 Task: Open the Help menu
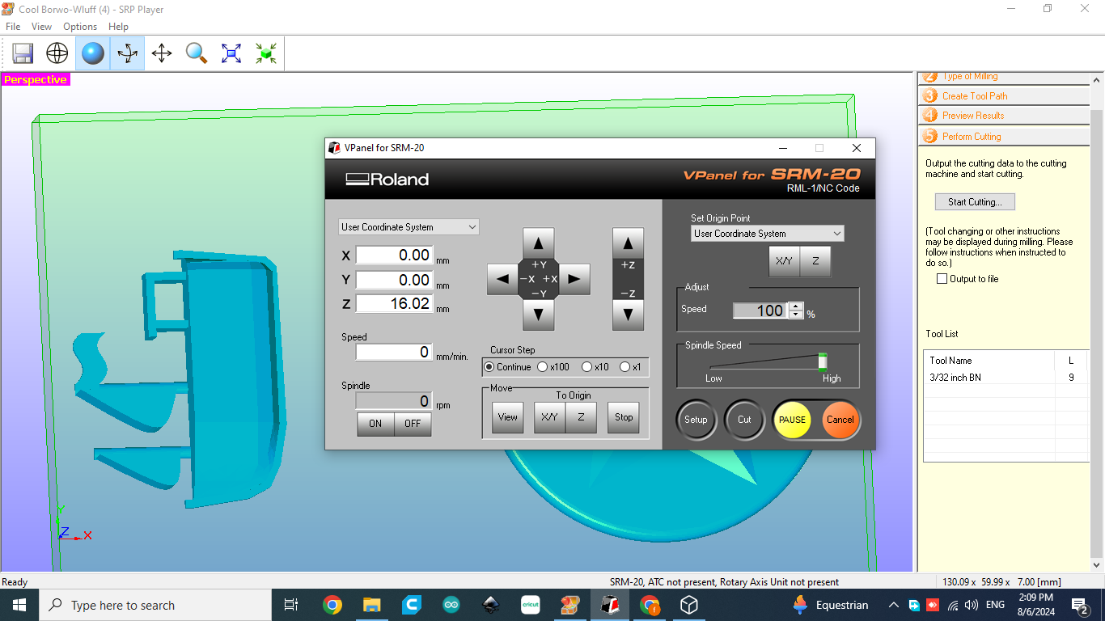click(118, 27)
